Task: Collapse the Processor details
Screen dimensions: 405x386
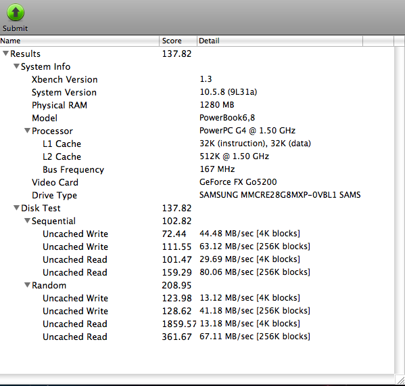Action: pos(27,131)
